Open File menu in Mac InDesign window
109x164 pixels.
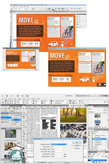pyautogui.click(x=19, y=5)
